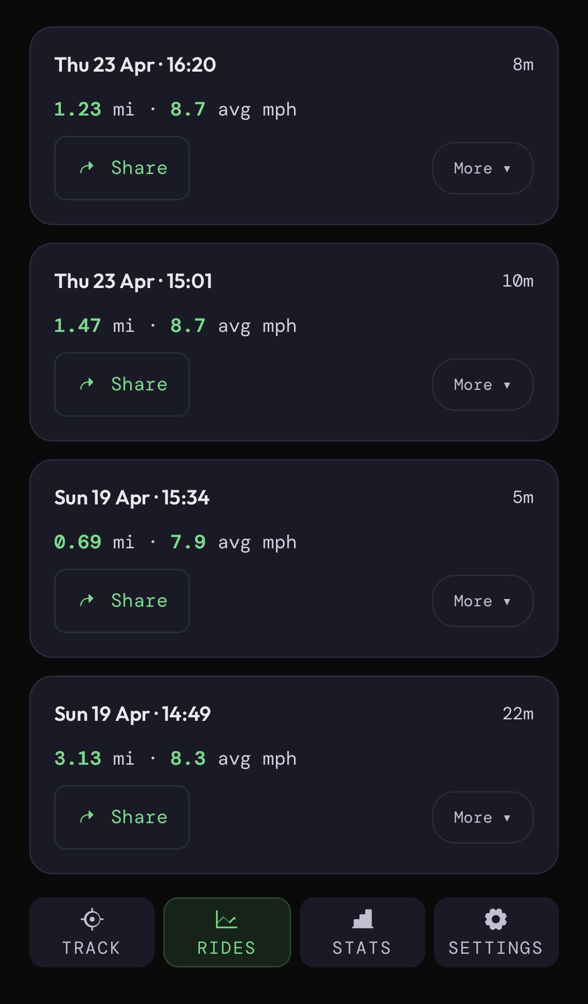
Task: Click the Rides chart icon
Action: point(226,919)
